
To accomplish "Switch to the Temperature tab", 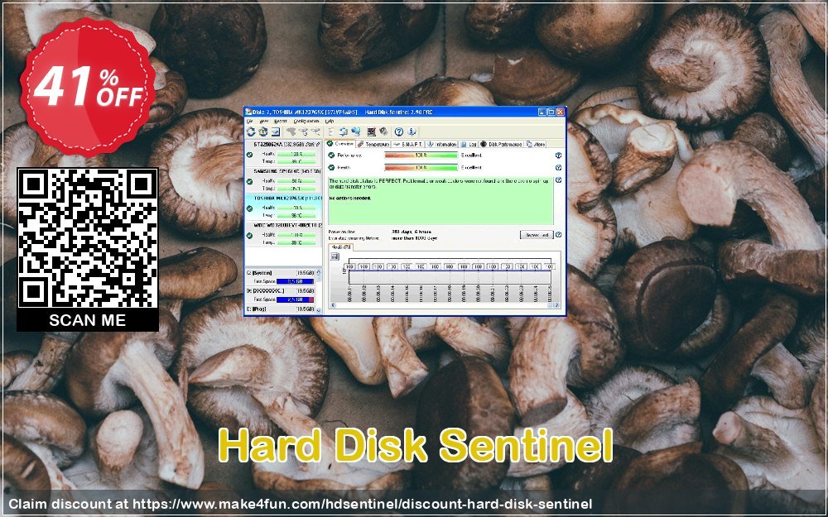I will (374, 144).
